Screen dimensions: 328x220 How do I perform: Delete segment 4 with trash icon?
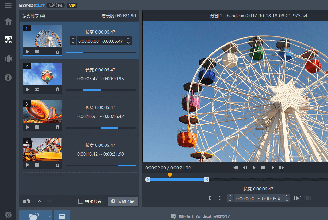click(x=57, y=165)
